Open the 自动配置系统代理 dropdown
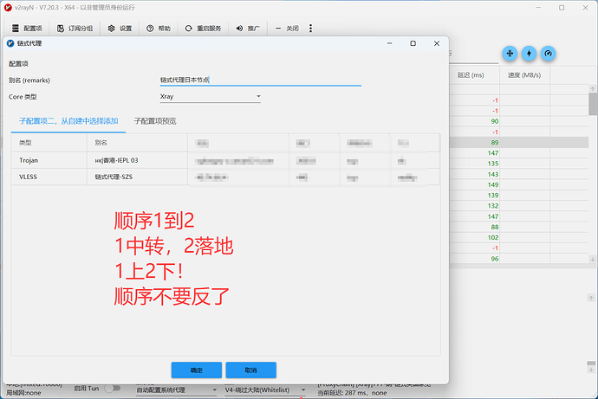 [177, 389]
